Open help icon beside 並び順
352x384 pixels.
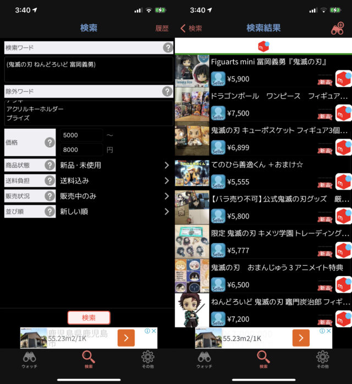click(x=50, y=212)
